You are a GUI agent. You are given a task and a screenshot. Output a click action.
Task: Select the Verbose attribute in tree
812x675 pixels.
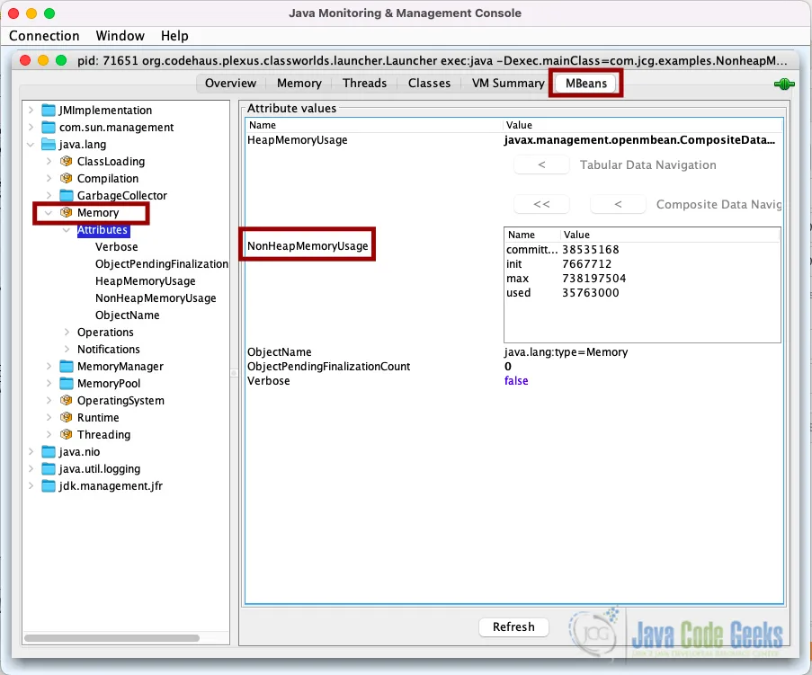pos(117,247)
